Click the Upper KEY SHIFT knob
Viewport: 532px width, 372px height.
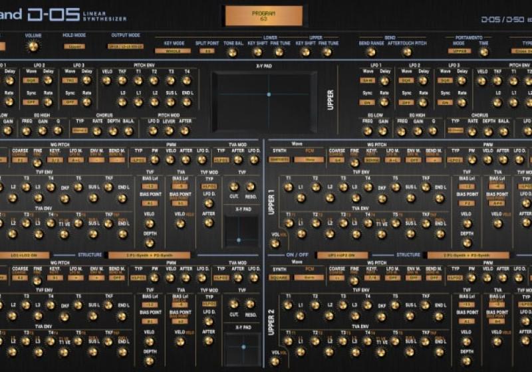[x=305, y=52]
